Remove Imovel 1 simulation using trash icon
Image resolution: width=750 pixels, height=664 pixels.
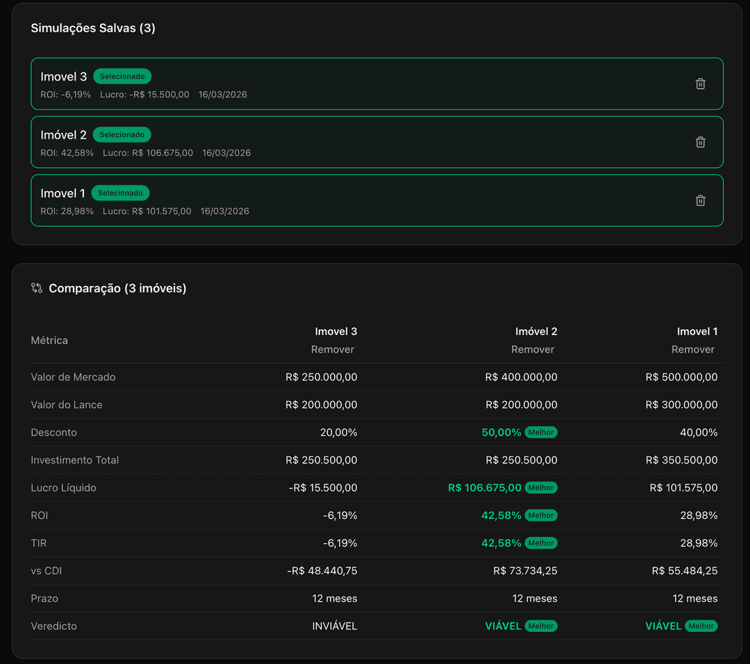700,201
